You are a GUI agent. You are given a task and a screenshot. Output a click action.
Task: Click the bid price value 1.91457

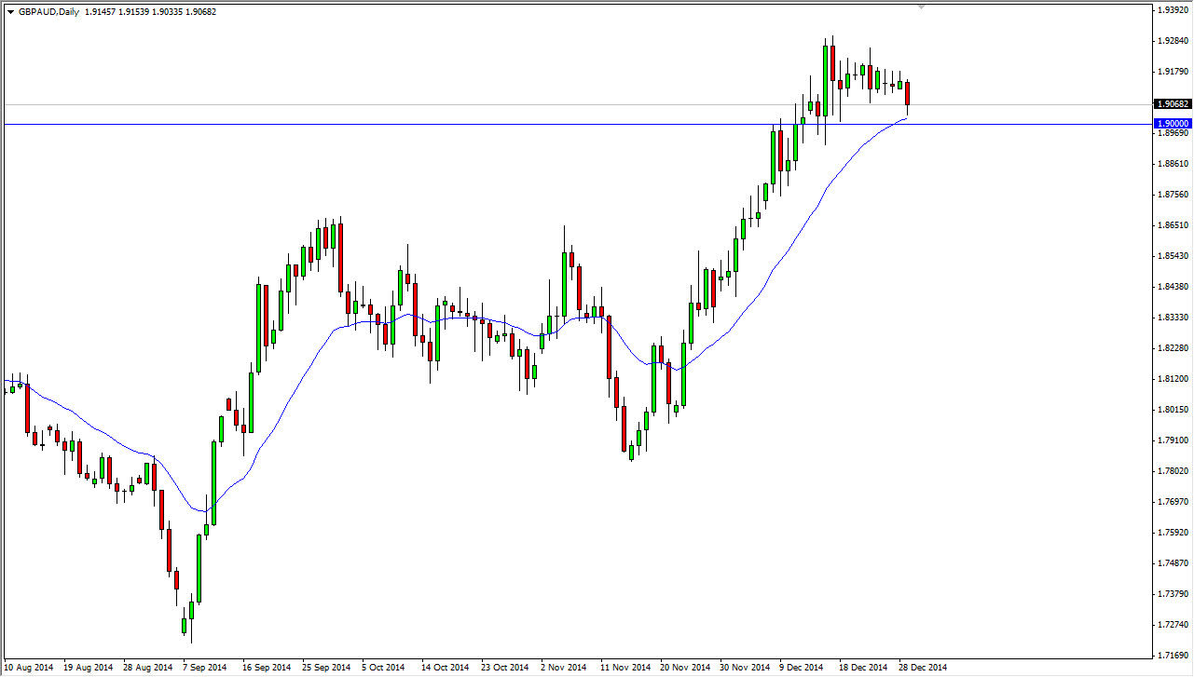pyautogui.click(x=100, y=11)
